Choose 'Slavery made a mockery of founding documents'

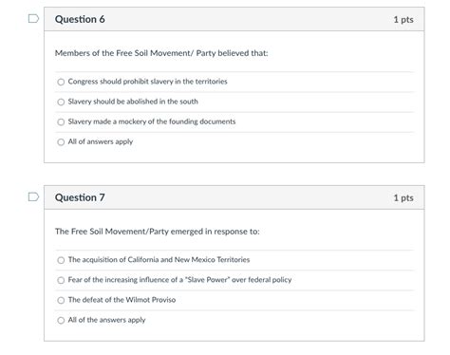pyautogui.click(x=61, y=121)
